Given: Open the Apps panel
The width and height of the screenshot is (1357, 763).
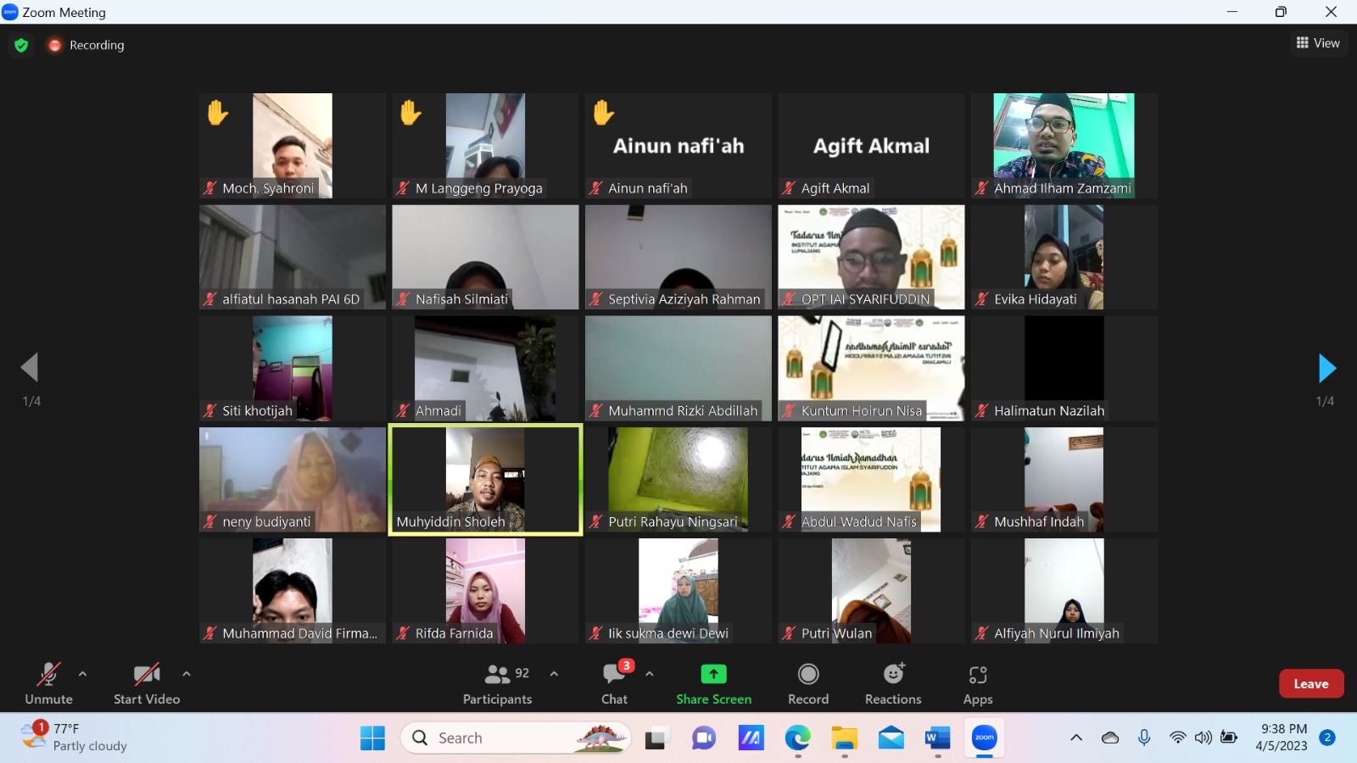Looking at the screenshot, I should pyautogui.click(x=978, y=683).
